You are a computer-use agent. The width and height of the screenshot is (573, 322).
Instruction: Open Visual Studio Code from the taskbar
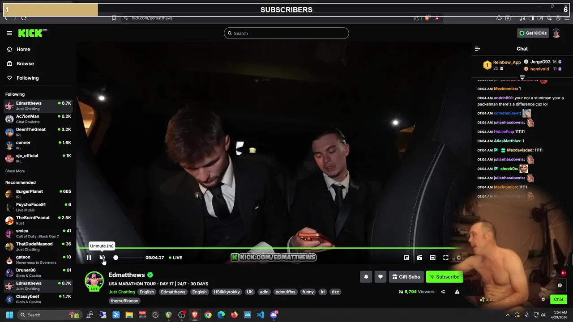click(x=261, y=315)
